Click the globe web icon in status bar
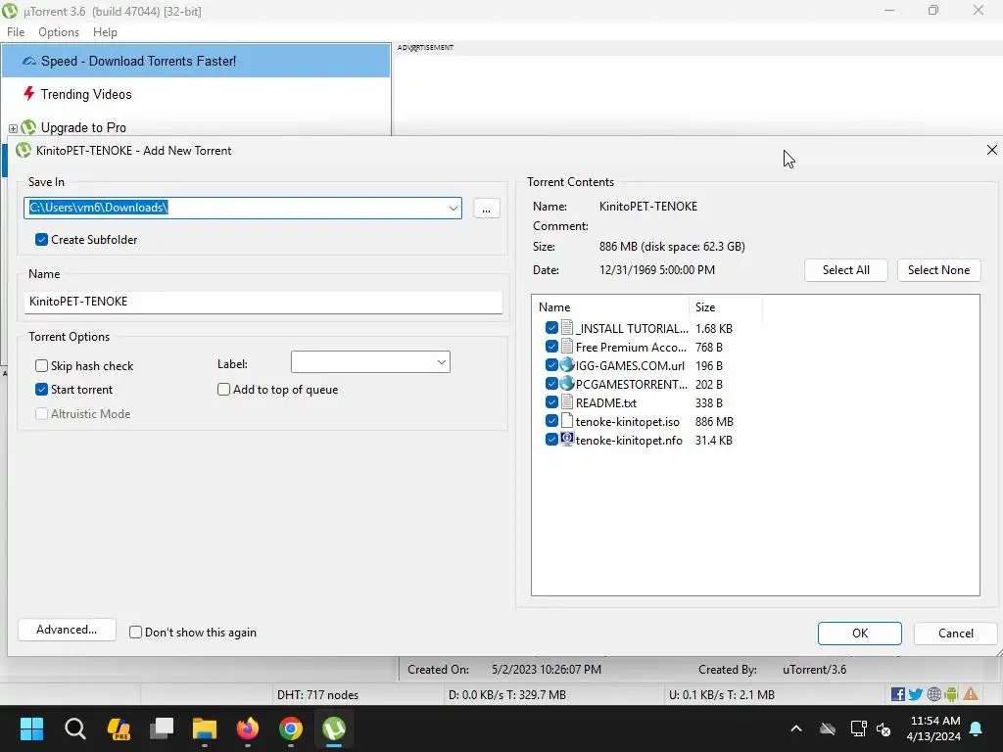This screenshot has width=1003, height=752. click(x=934, y=694)
